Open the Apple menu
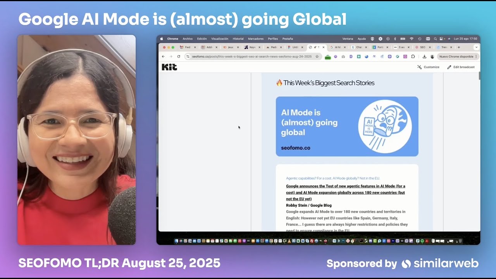The width and height of the screenshot is (496, 279). coord(162,39)
